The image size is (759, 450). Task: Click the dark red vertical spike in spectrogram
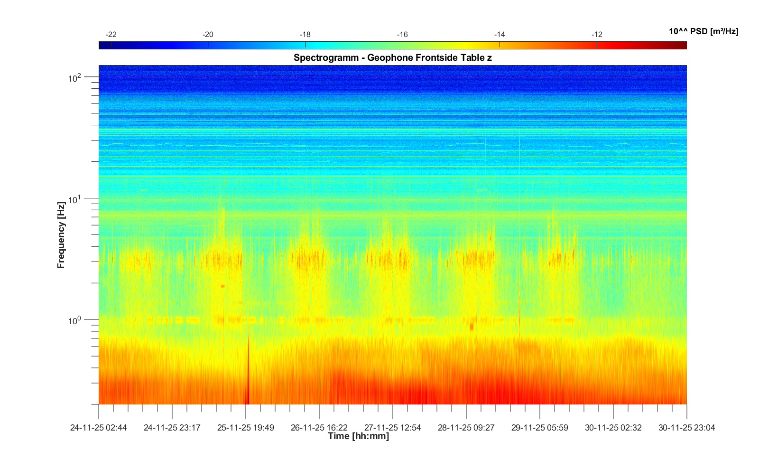pos(247,380)
